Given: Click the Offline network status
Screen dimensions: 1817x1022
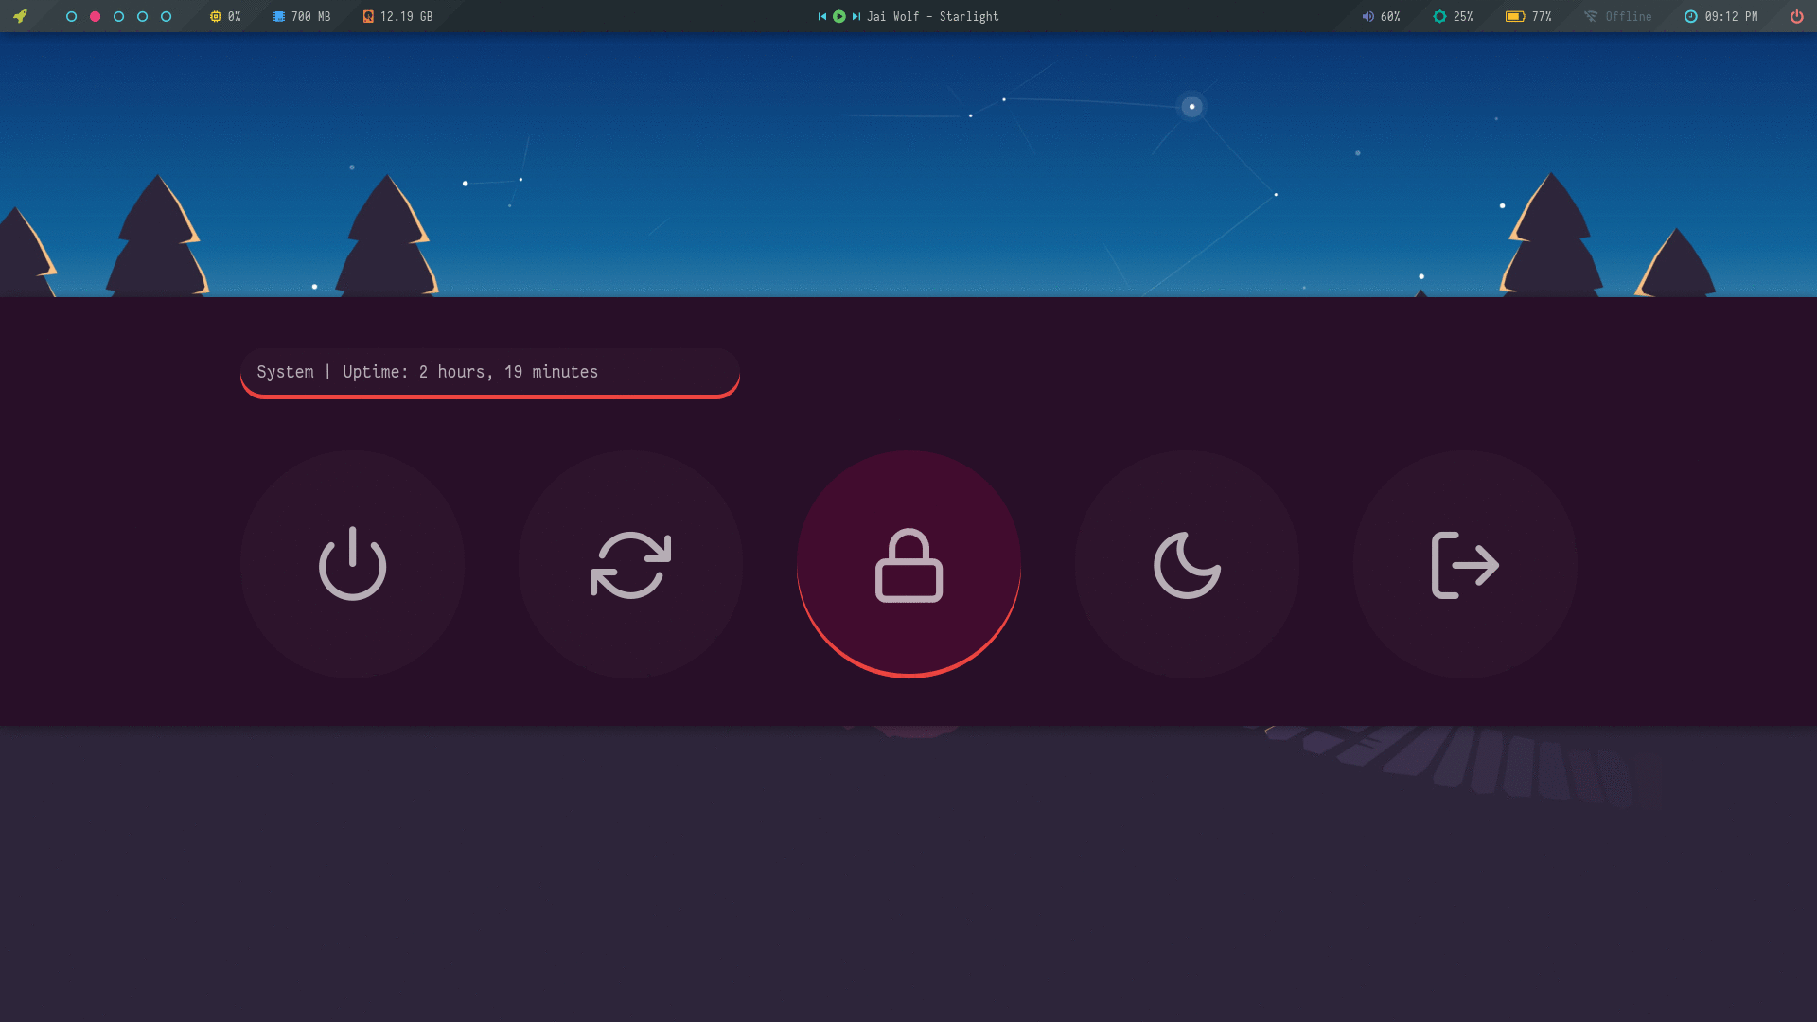Looking at the screenshot, I should pyautogui.click(x=1618, y=16).
